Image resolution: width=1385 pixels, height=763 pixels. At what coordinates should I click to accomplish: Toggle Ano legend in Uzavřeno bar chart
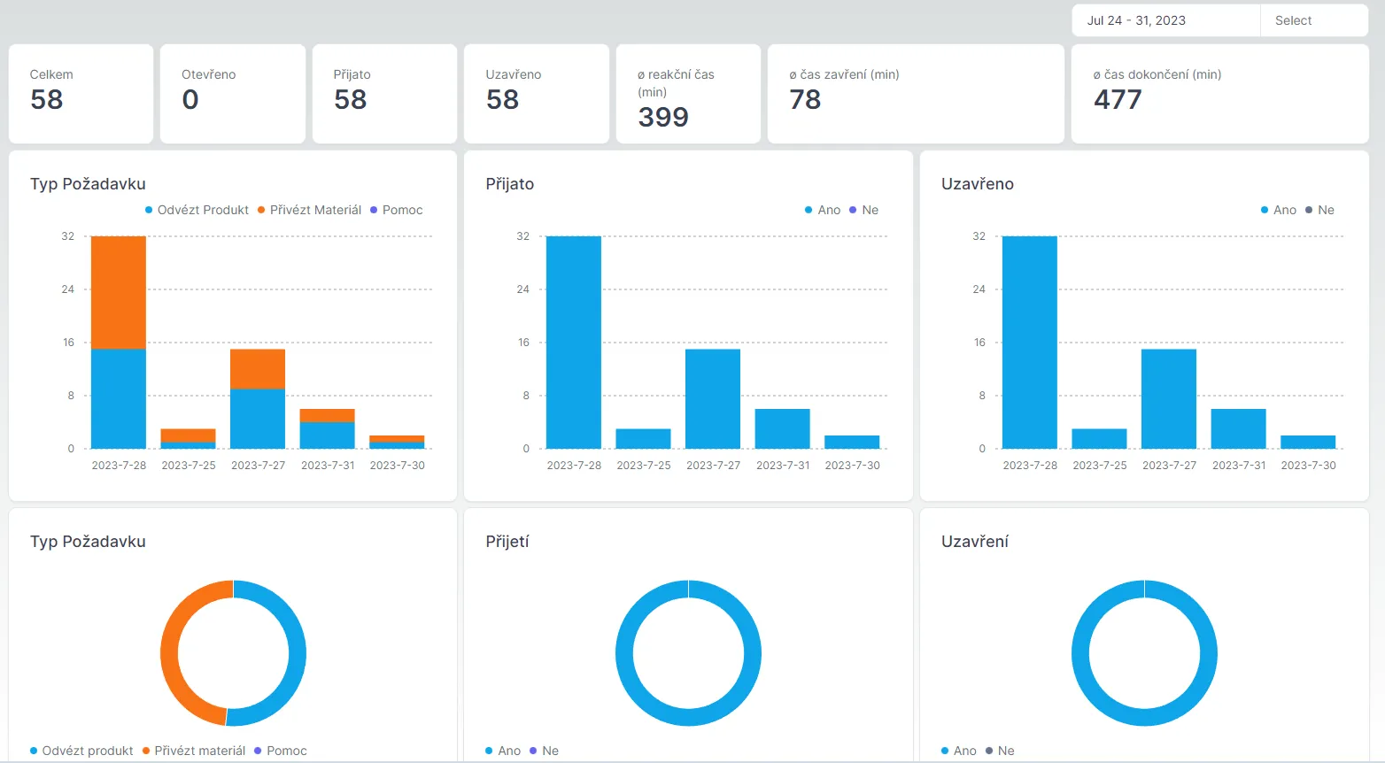1279,210
